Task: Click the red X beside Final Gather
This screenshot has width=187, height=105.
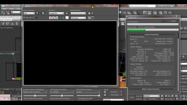Action: click(x=122, y=95)
